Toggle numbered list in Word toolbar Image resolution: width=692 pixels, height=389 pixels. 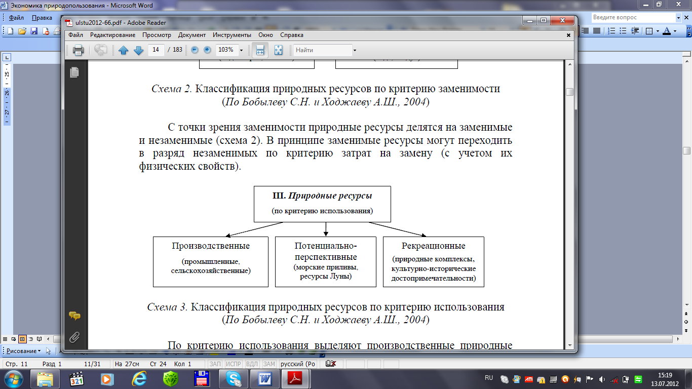pyautogui.click(x=611, y=31)
